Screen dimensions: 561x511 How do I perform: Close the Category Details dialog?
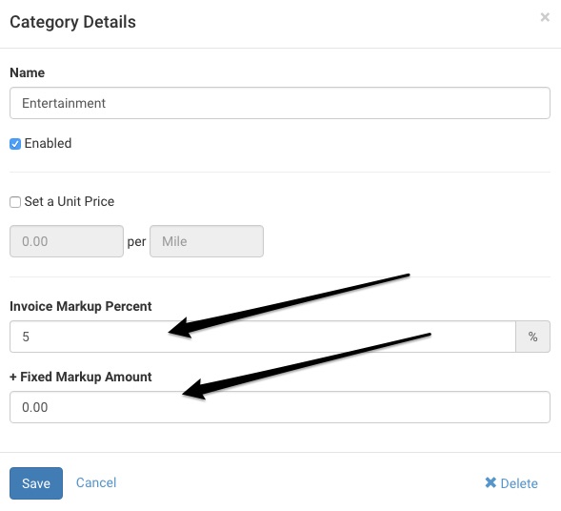(x=545, y=17)
